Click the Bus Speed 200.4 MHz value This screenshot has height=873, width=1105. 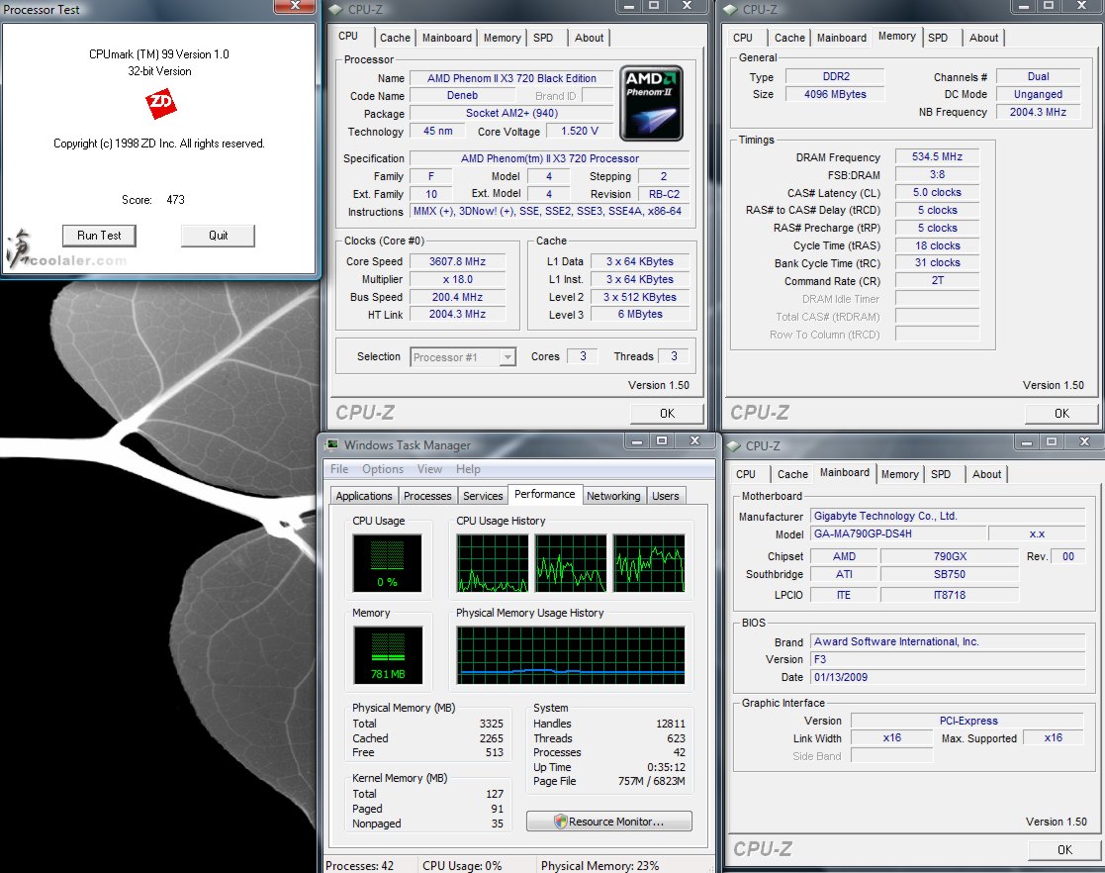tap(457, 298)
